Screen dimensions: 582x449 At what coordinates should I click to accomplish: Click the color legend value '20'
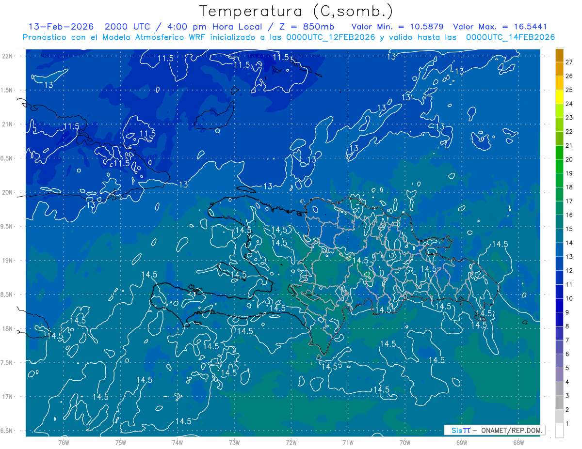tap(570, 159)
